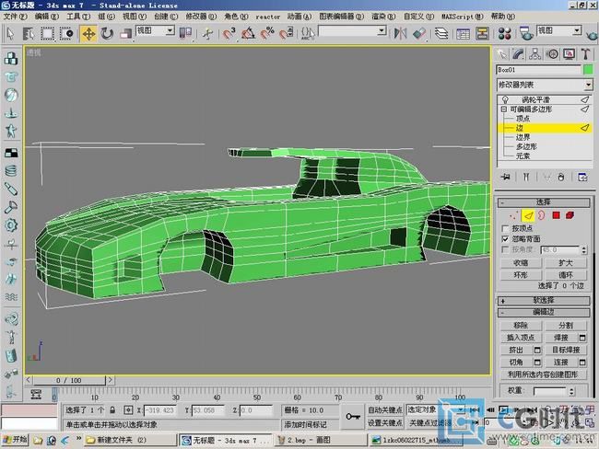Switch to the Motion panel tab
This screenshot has height=449, width=599.
click(552, 54)
